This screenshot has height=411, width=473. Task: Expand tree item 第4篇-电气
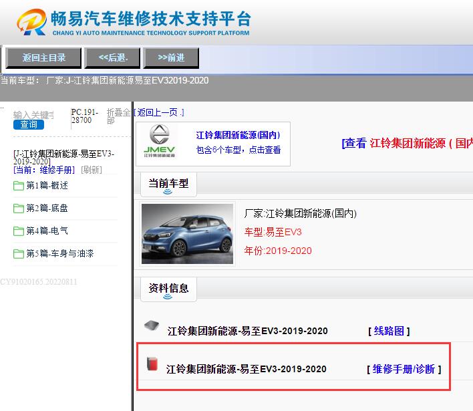(47, 231)
